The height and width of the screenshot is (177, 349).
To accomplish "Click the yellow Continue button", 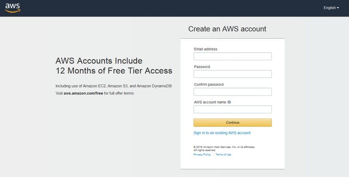I will [x=233, y=122].
